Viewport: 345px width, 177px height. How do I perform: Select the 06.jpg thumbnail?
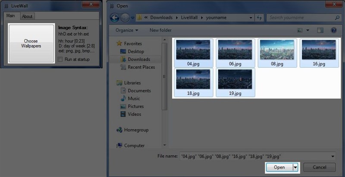(x=235, y=53)
